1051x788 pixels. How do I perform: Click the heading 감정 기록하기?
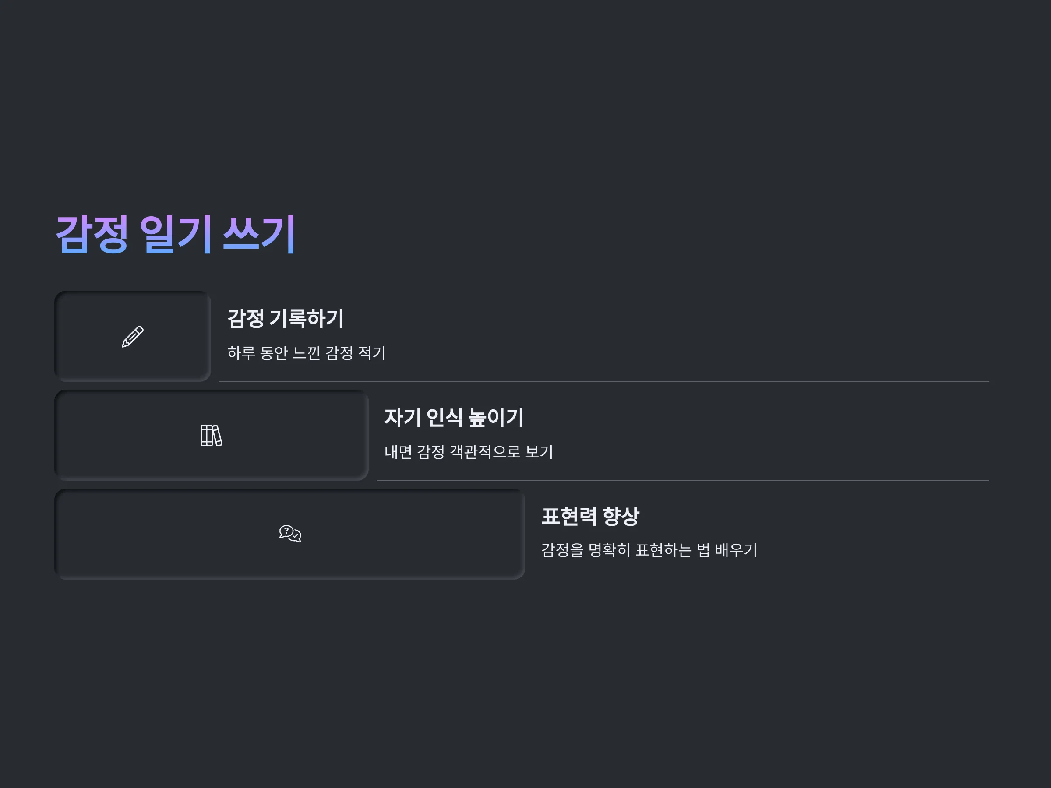[x=286, y=318]
